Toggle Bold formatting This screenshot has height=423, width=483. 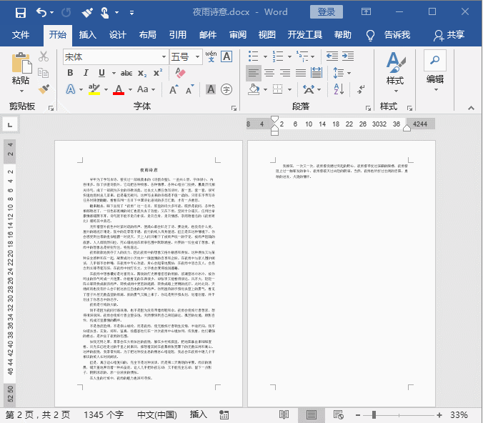(x=70, y=73)
